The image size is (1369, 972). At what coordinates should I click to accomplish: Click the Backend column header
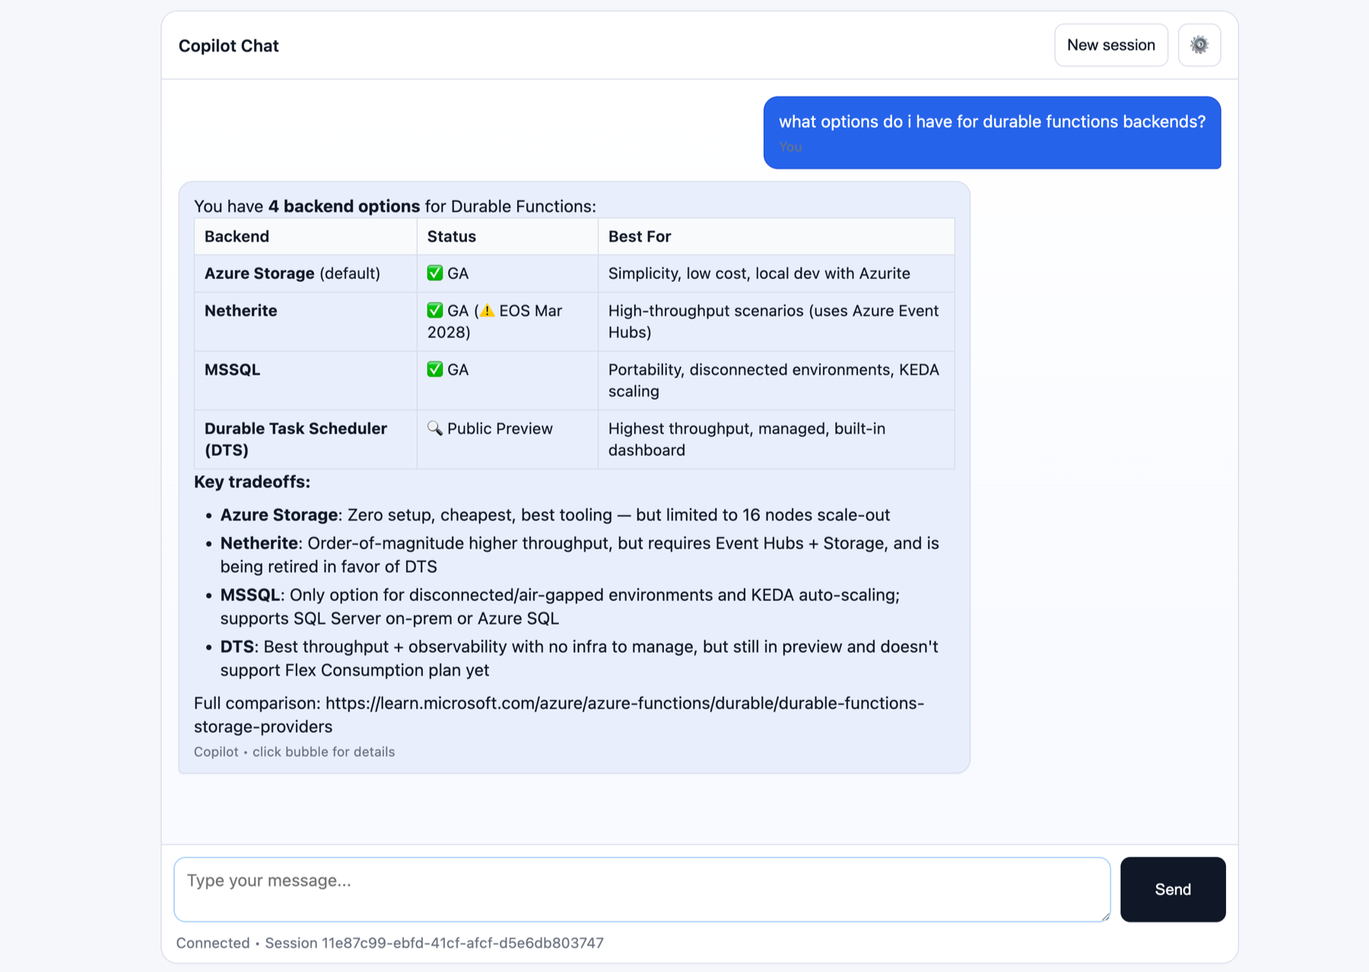236,236
